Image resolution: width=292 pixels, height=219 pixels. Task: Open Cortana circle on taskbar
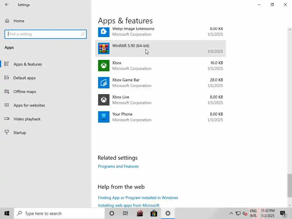coord(112,213)
